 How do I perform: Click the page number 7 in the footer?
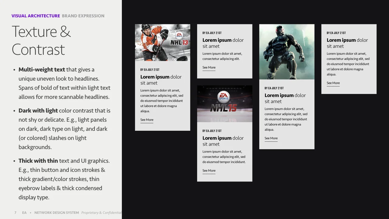[15, 213]
